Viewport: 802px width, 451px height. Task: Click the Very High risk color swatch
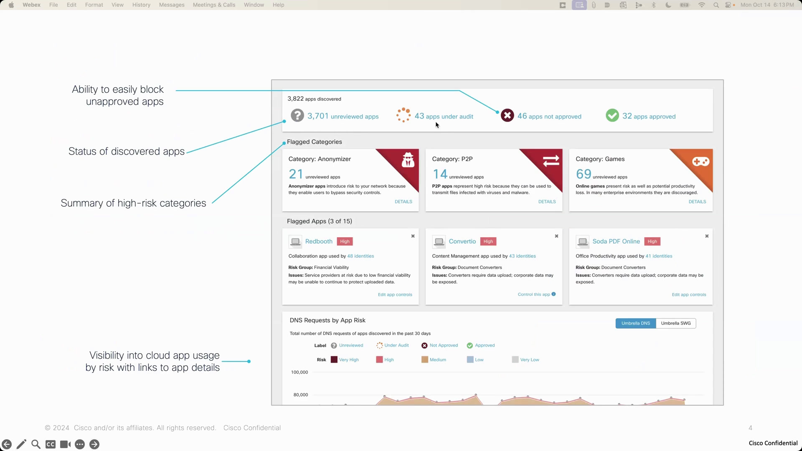[x=334, y=360]
